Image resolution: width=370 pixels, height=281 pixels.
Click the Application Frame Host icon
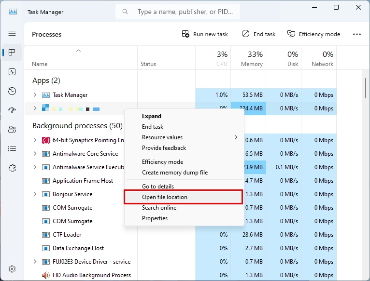click(x=46, y=181)
